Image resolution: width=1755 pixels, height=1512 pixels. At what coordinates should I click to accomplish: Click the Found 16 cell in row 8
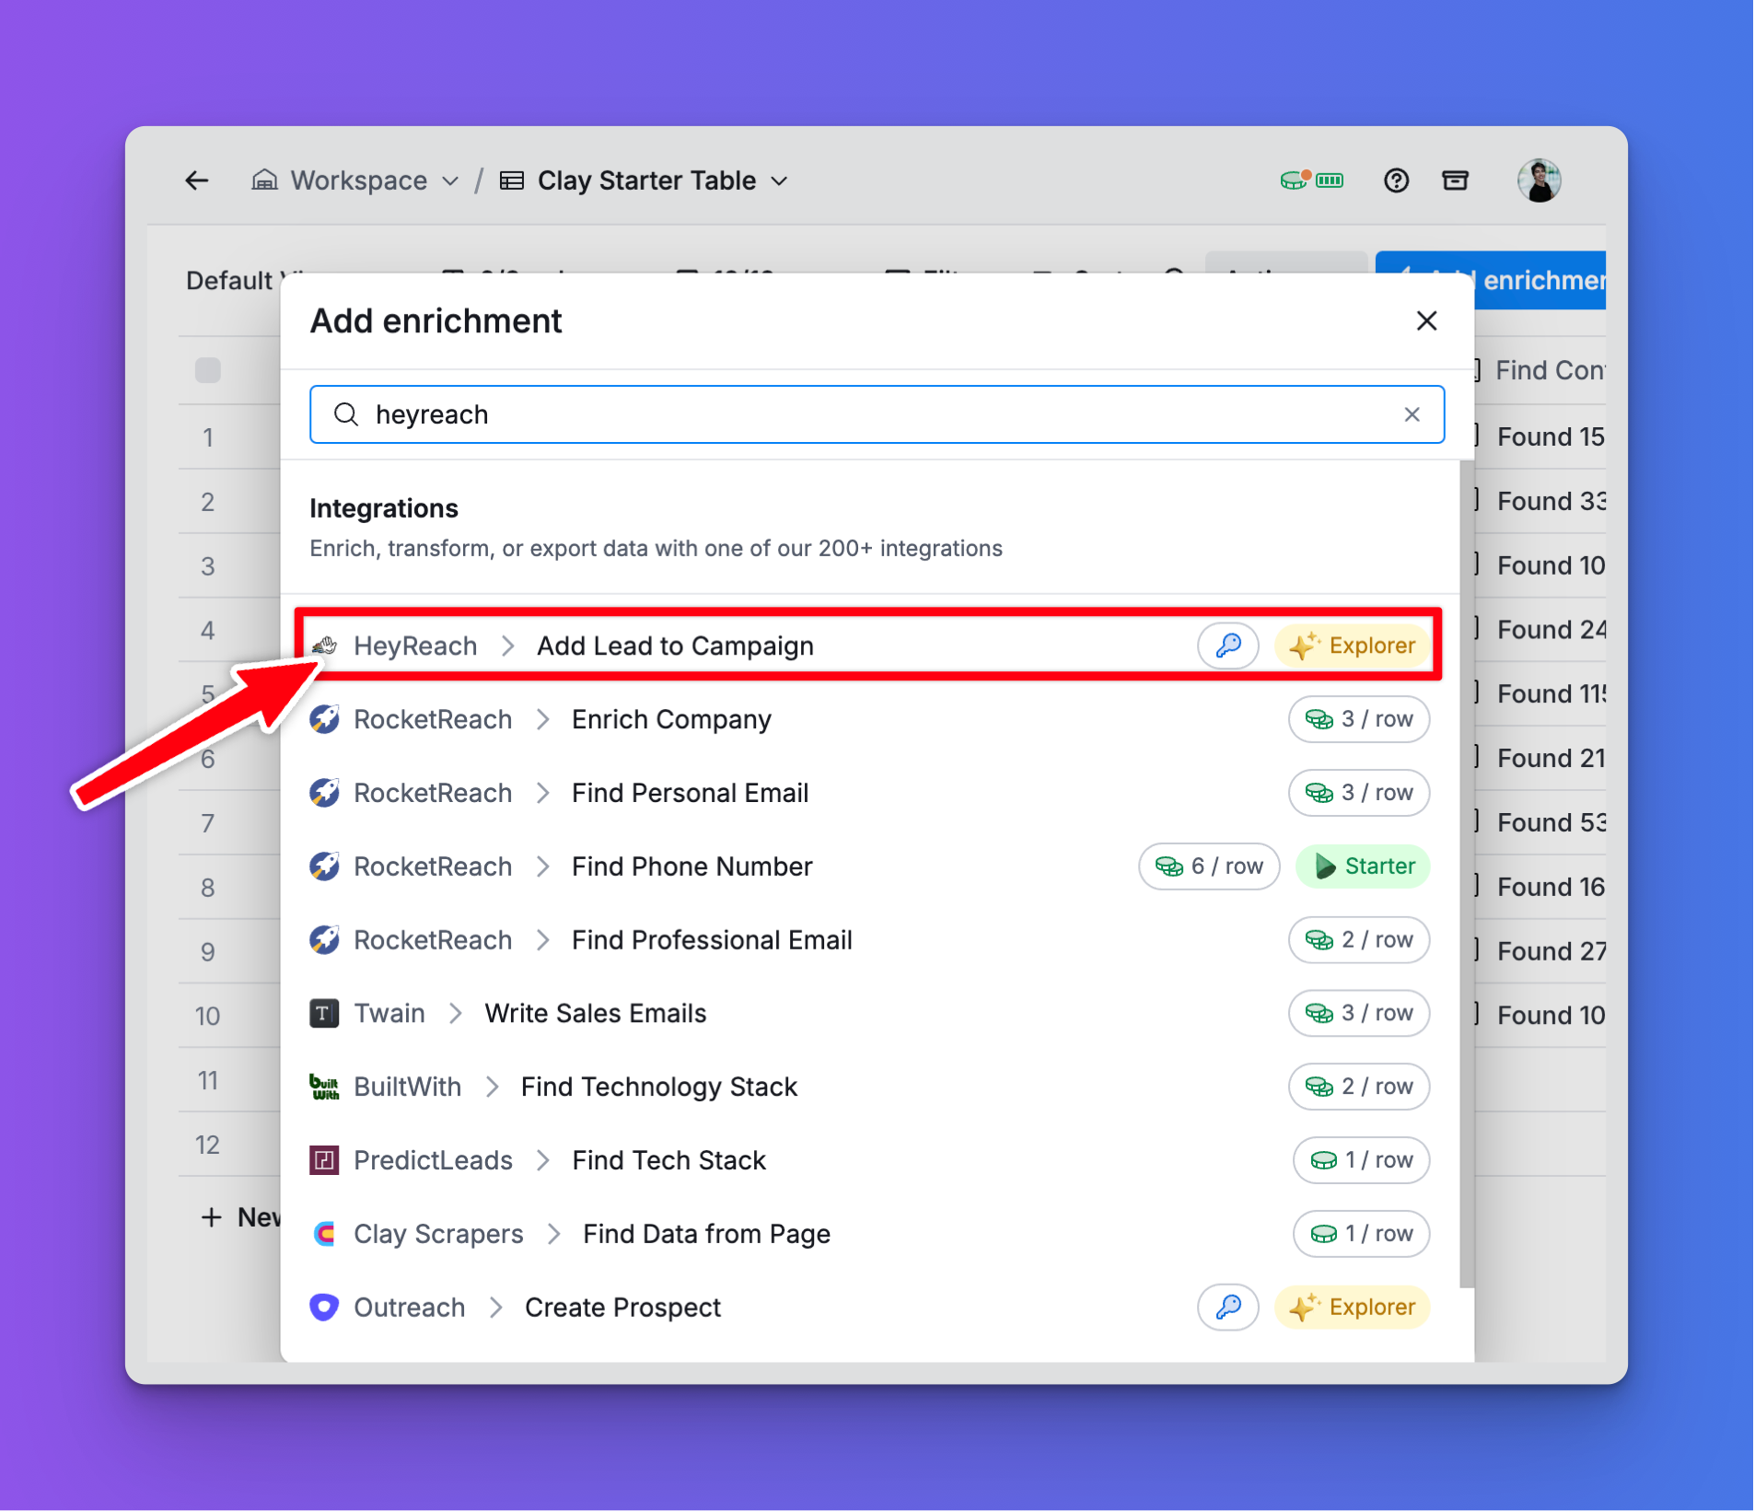[1550, 887]
